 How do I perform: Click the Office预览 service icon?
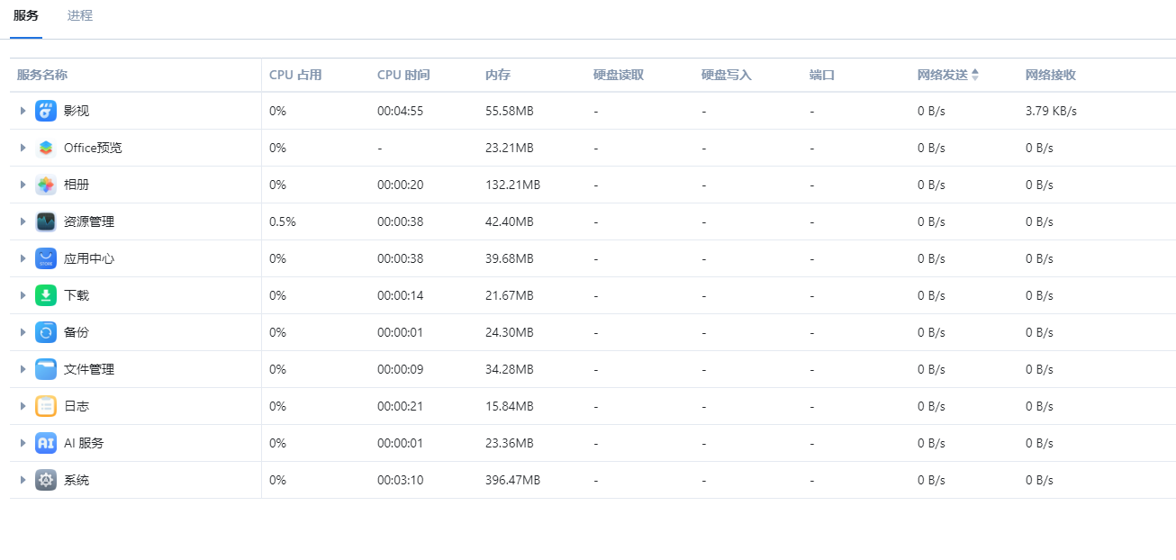click(x=46, y=148)
